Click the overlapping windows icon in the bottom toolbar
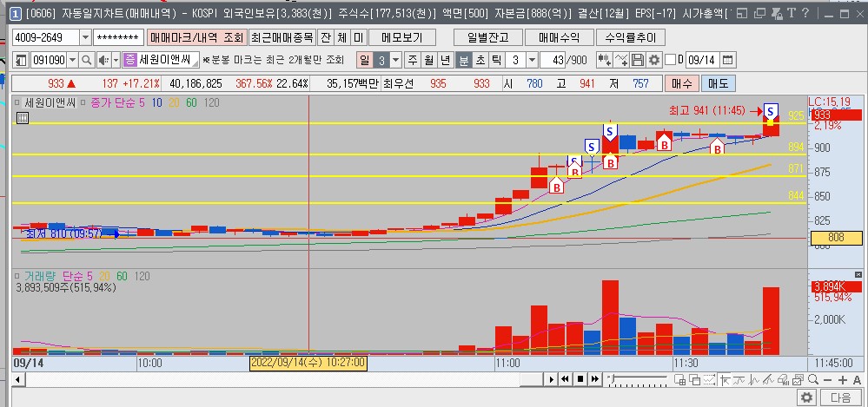Image resolution: width=868 pixels, height=407 pixels. (x=694, y=379)
